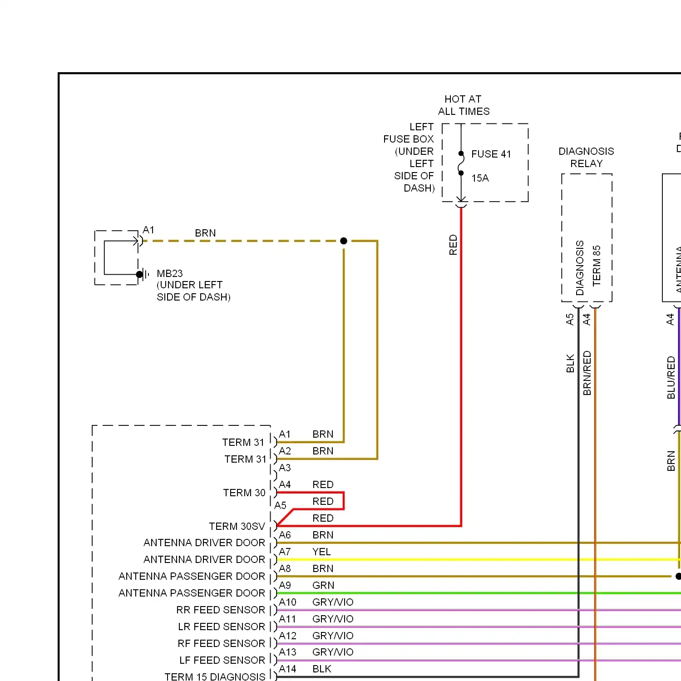681x681 pixels.
Task: Click the GRN wire color label
Action: (x=323, y=586)
